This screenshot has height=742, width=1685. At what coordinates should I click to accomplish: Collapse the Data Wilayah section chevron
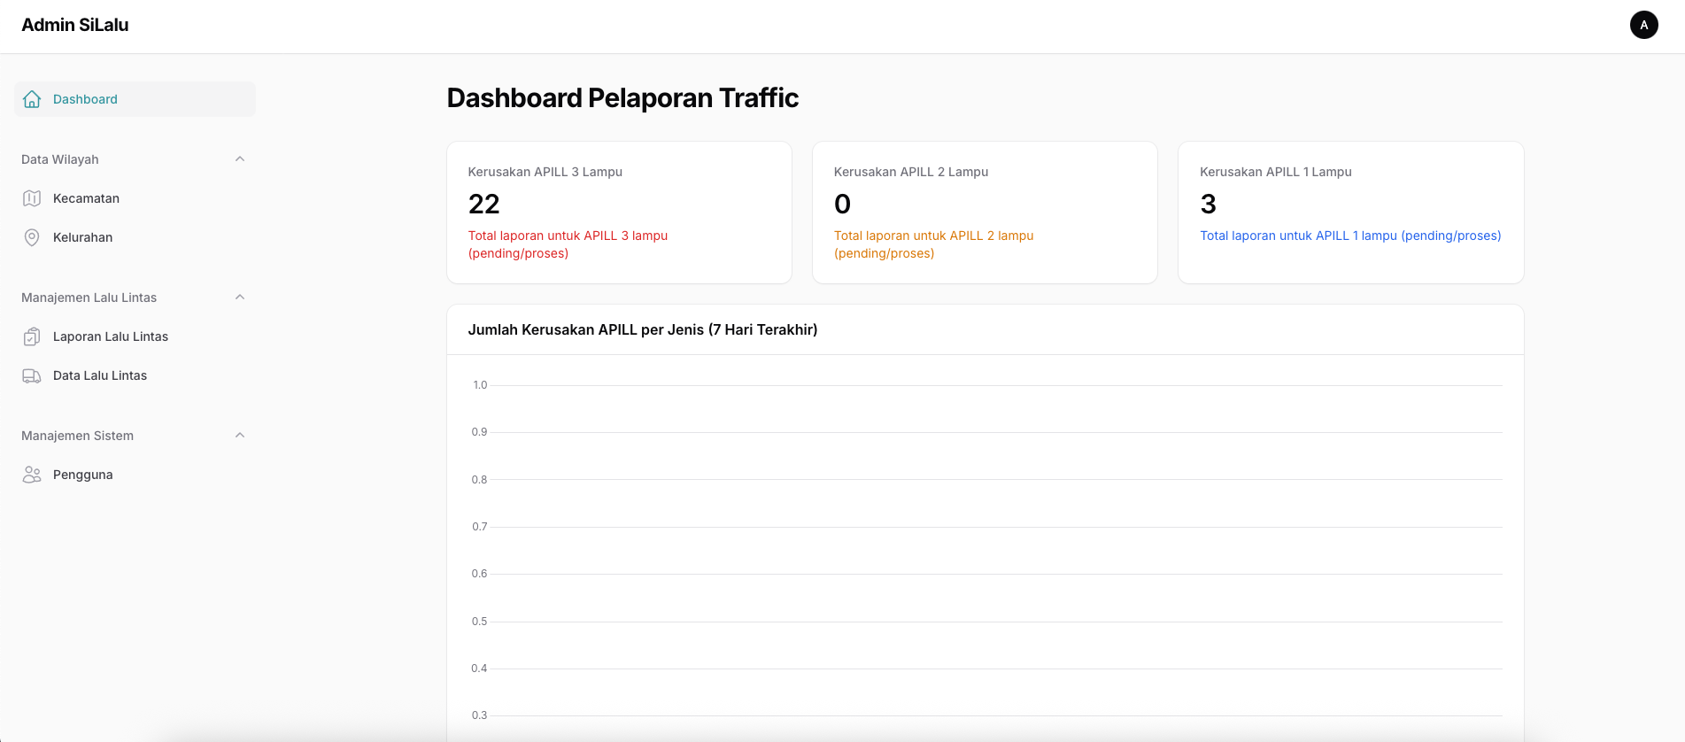pyautogui.click(x=240, y=159)
